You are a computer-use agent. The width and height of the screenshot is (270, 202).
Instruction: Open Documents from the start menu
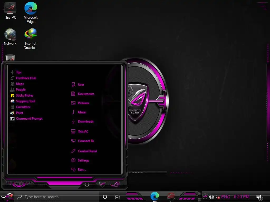click(83, 94)
